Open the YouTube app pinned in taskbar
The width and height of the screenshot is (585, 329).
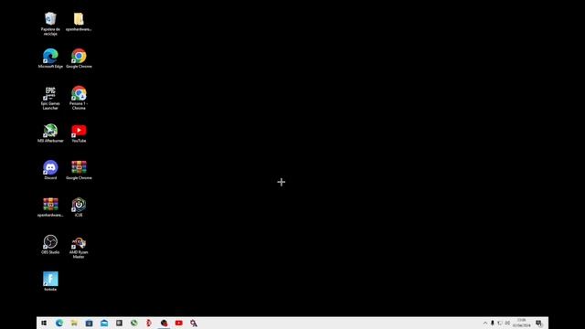[x=179, y=323]
